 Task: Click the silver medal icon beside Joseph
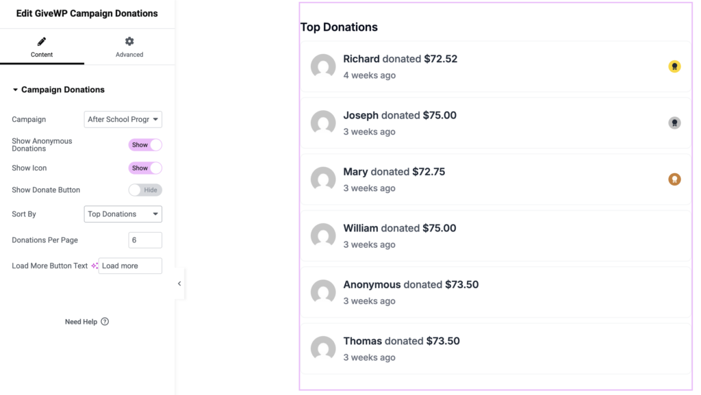coord(674,123)
